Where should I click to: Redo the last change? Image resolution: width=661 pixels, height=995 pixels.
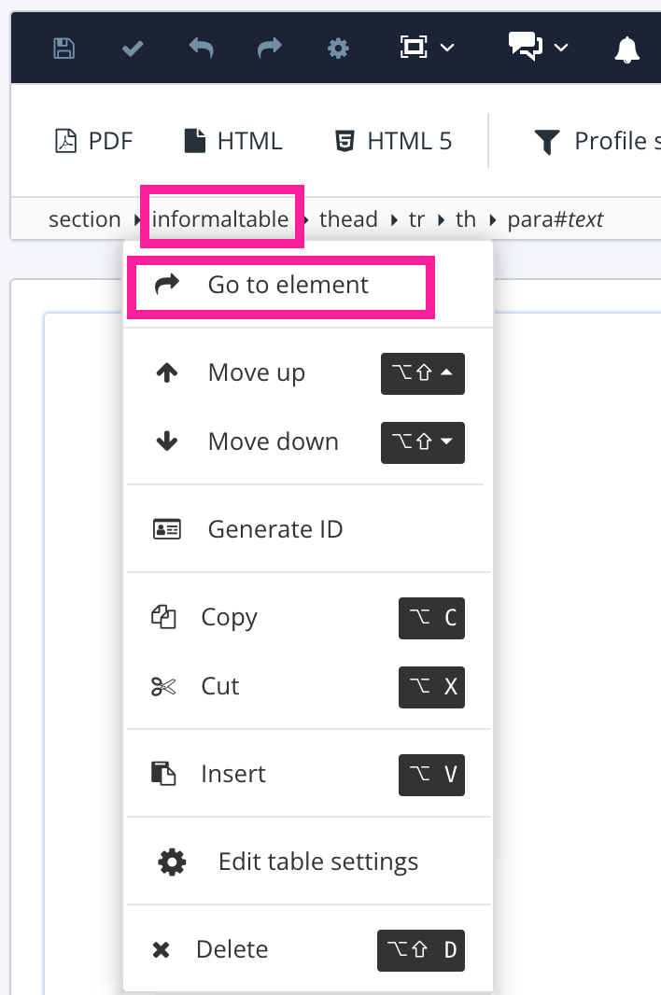[270, 48]
